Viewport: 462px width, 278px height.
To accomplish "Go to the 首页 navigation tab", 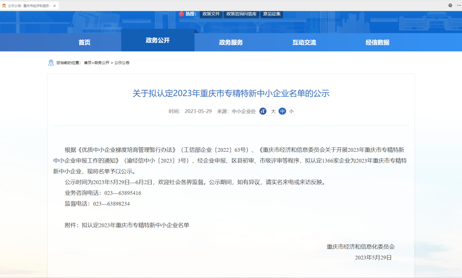I will 84,42.
